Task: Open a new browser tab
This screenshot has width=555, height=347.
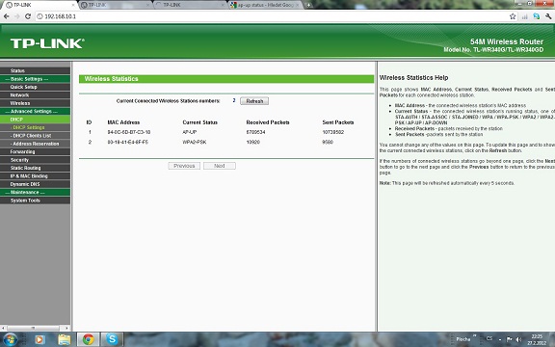Action: (x=308, y=5)
